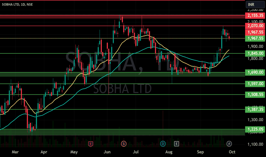Select the 1,225.05 green level label

(x=255, y=129)
